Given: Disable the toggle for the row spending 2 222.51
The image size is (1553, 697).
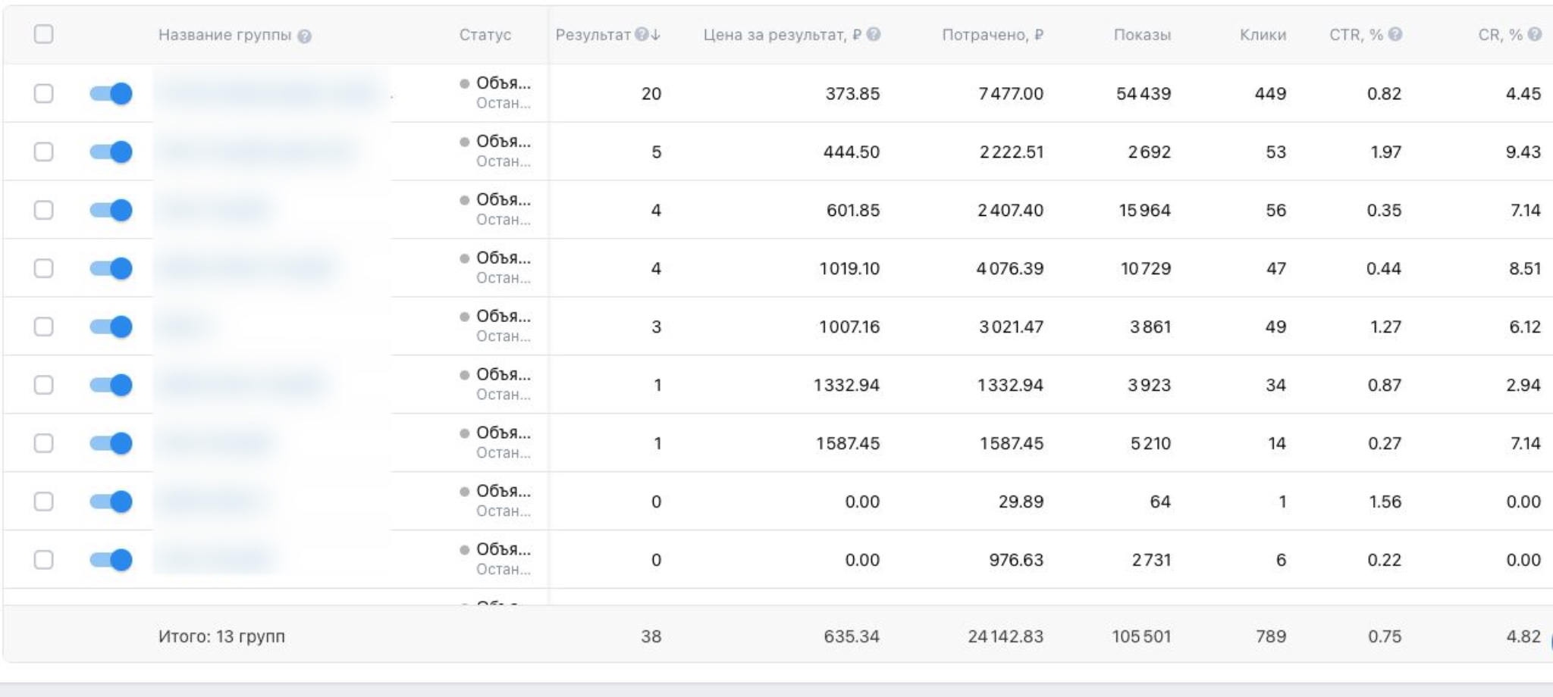Looking at the screenshot, I should click(111, 152).
